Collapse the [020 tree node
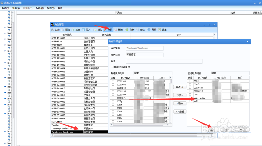 [x=5, y=78]
